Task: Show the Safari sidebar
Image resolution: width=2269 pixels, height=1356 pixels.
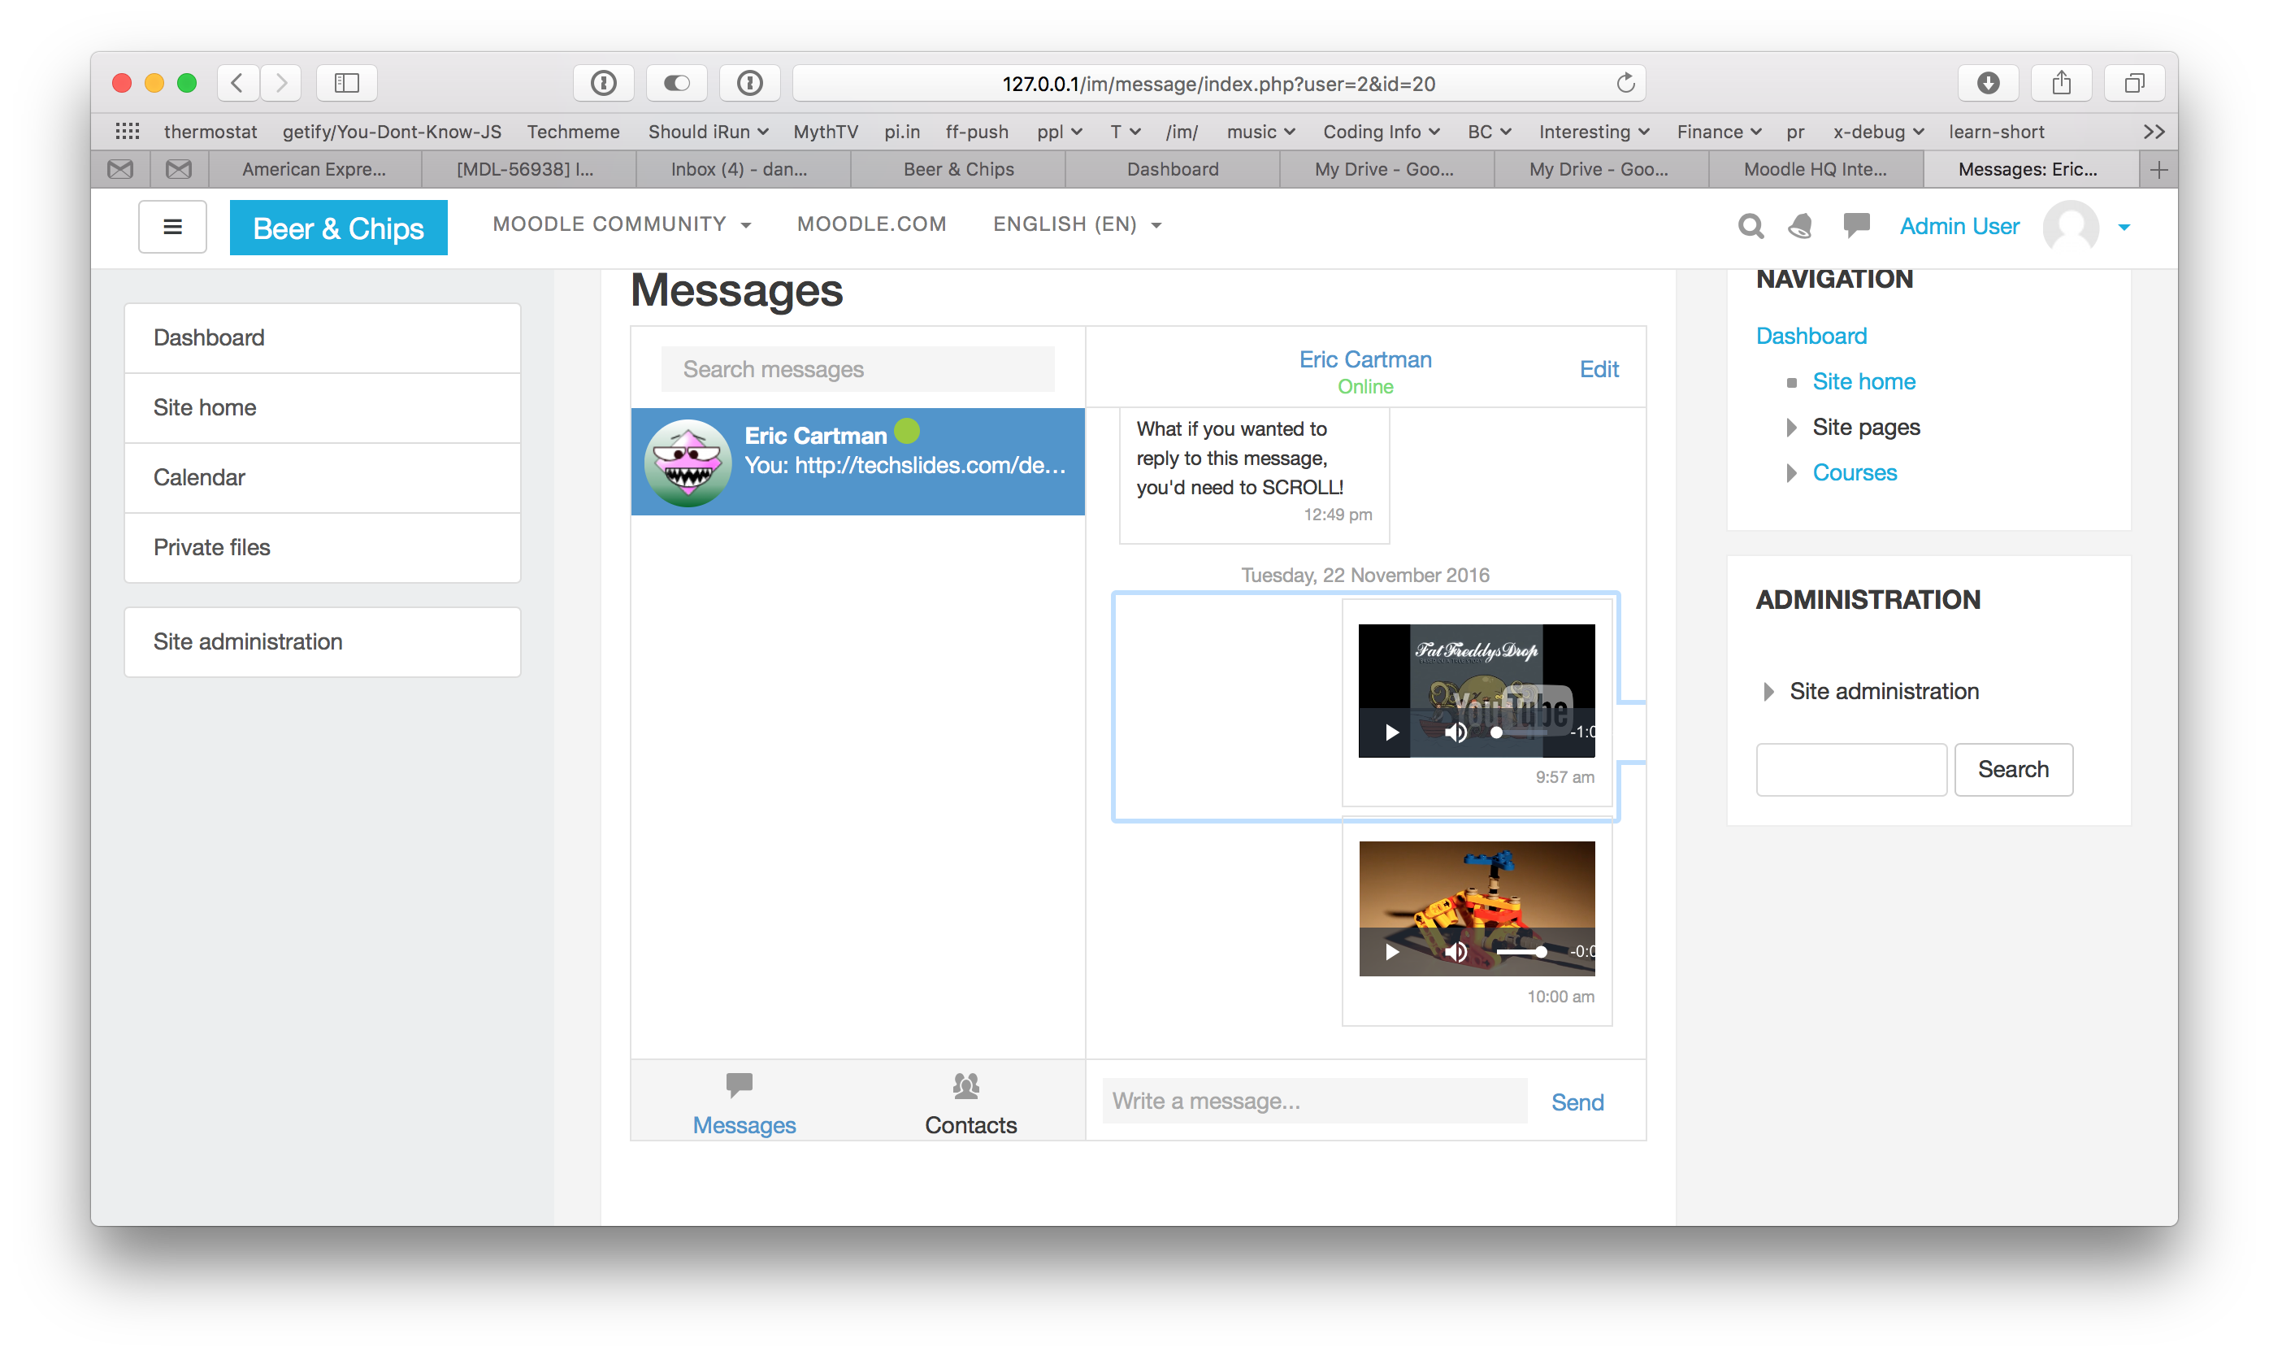Action: point(347,83)
